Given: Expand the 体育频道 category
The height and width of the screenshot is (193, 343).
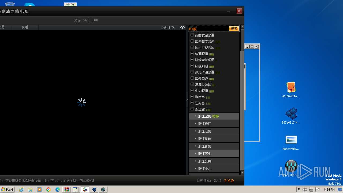Looking at the screenshot, I should 192,53.
